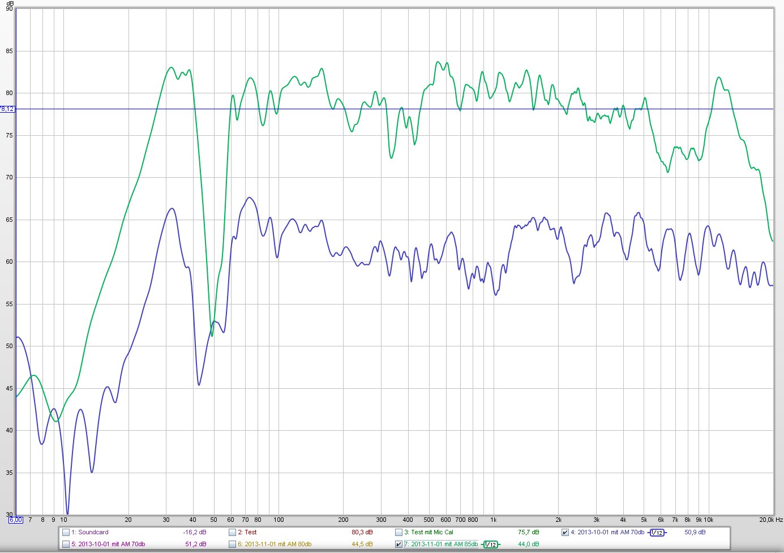Click the blue curve's deep dip near 10 Hz
This screenshot has width=784, height=553.
(x=67, y=513)
